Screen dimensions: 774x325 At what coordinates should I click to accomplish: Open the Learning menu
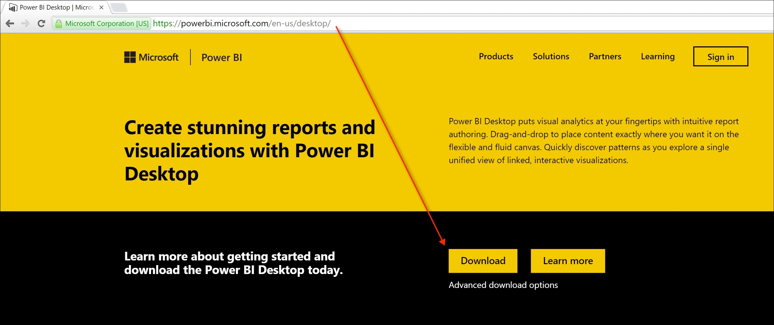coord(658,57)
